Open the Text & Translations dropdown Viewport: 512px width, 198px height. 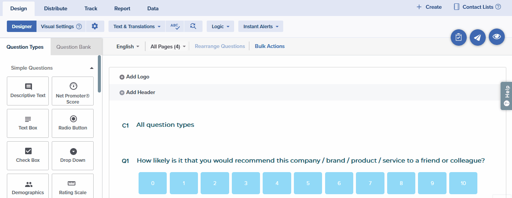[137, 27]
